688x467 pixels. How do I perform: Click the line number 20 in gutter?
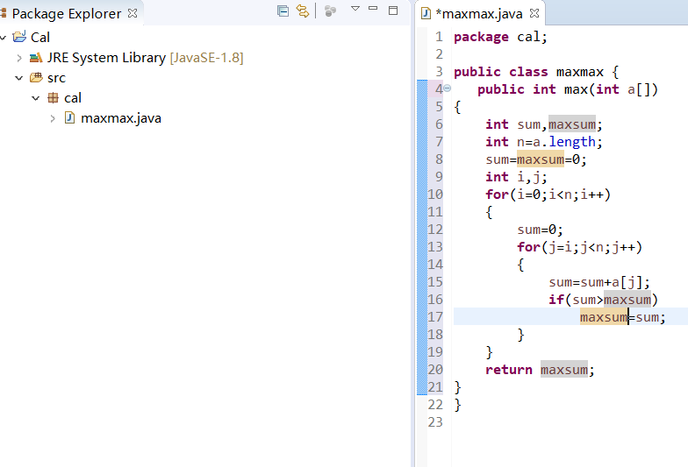pos(435,370)
